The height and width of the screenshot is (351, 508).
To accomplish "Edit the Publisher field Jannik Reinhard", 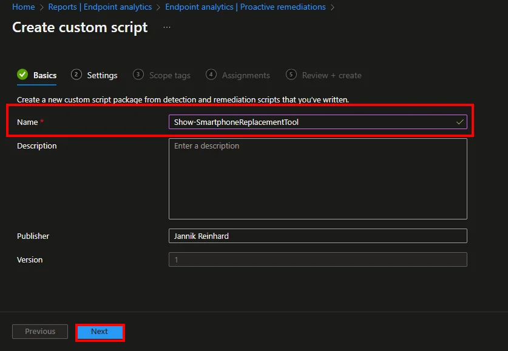I will (x=318, y=236).
